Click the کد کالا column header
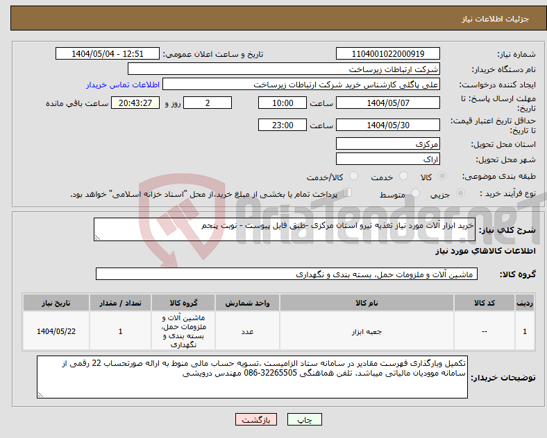547x438 pixels. [485, 303]
